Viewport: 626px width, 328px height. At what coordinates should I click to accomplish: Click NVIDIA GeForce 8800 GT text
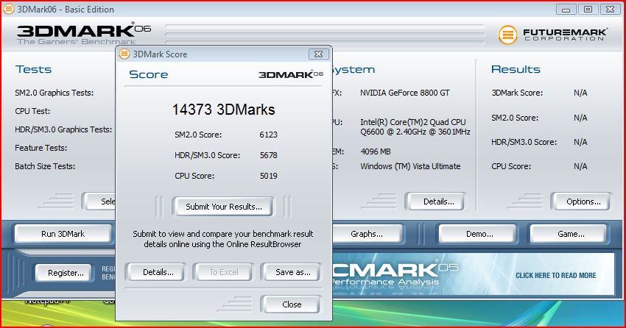click(x=405, y=93)
